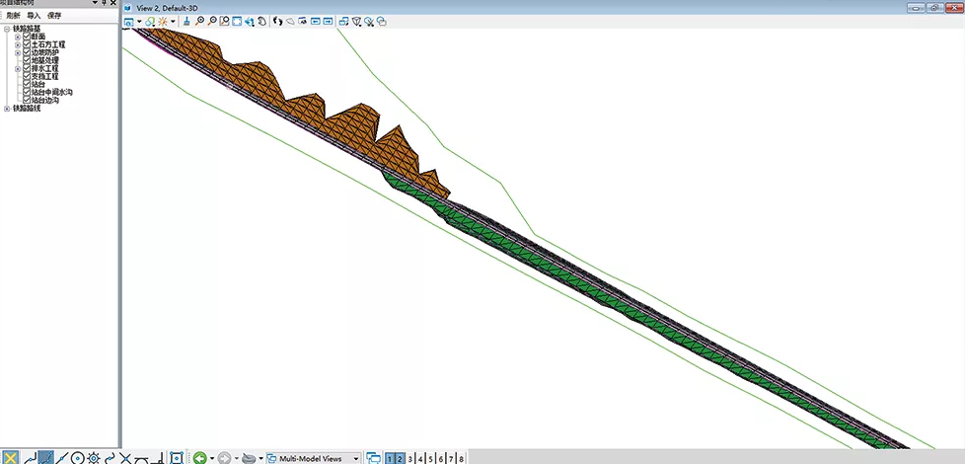
Task: Select the 铁路路线 tree item
Action: tap(27, 109)
